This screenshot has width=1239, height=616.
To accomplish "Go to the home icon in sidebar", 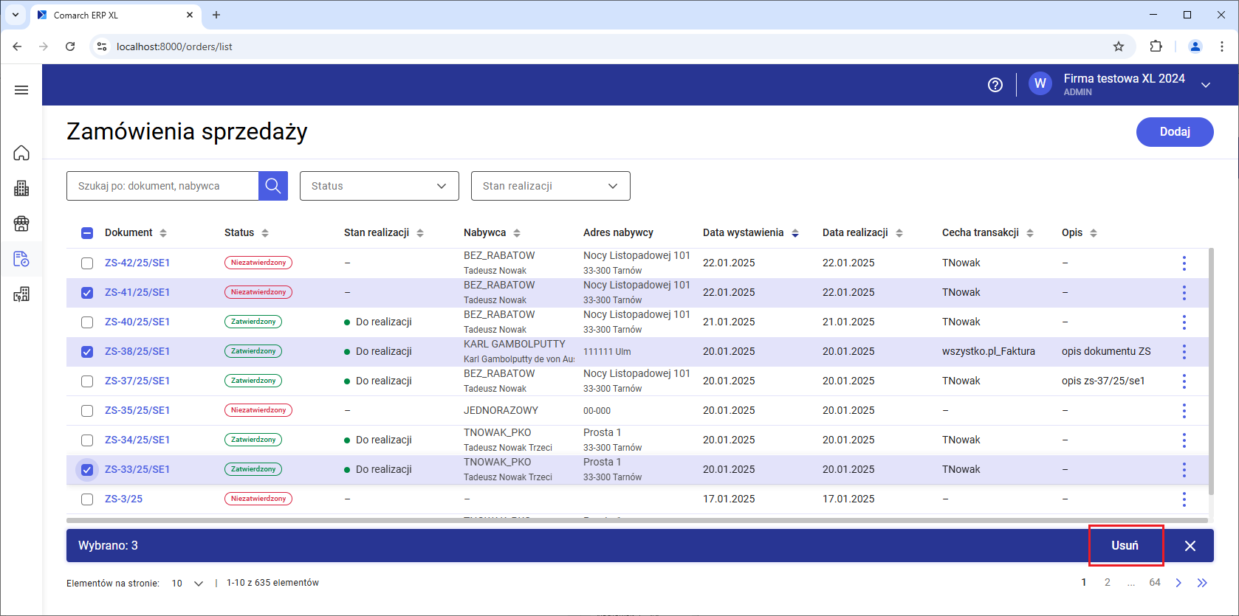I will click(x=21, y=153).
